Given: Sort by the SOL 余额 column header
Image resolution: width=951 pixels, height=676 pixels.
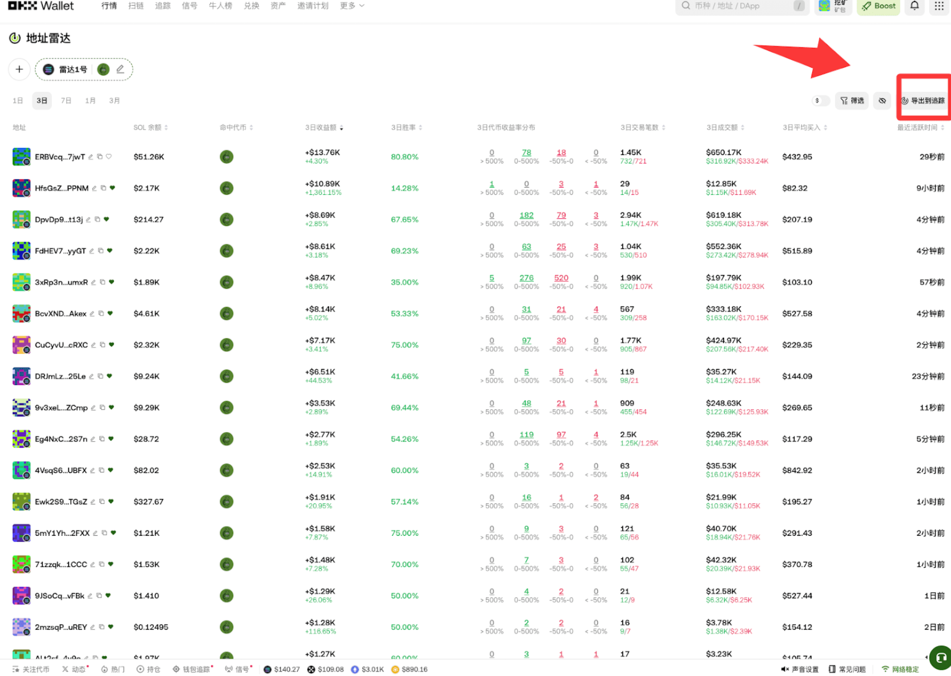Looking at the screenshot, I should coord(150,128).
